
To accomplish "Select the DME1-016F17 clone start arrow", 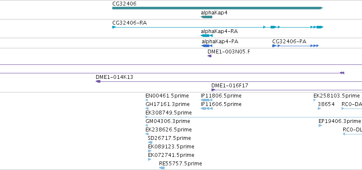I will click(213, 90).
